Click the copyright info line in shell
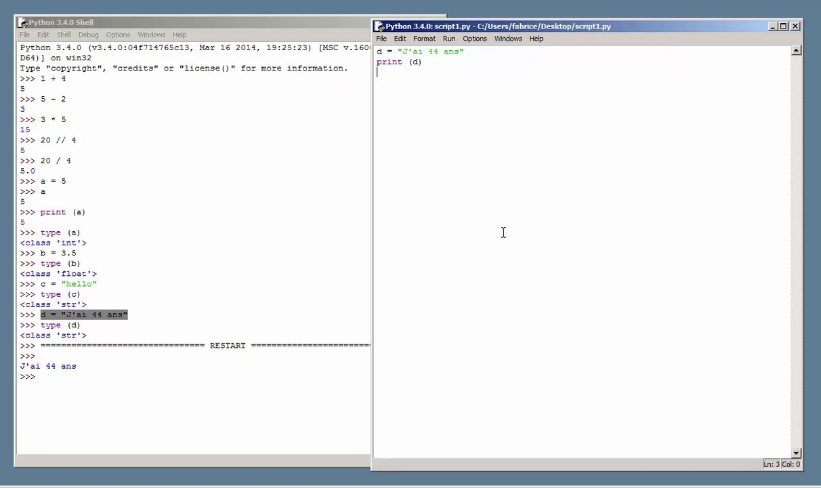This screenshot has height=488, width=821. [x=184, y=68]
